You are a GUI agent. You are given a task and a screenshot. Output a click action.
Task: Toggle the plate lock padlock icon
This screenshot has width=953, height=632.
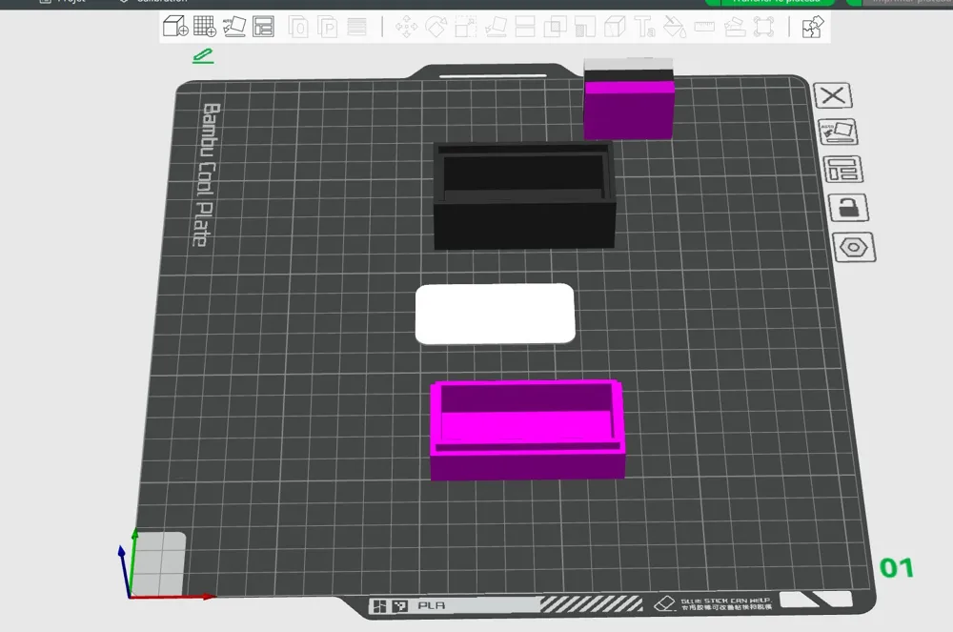(x=848, y=209)
